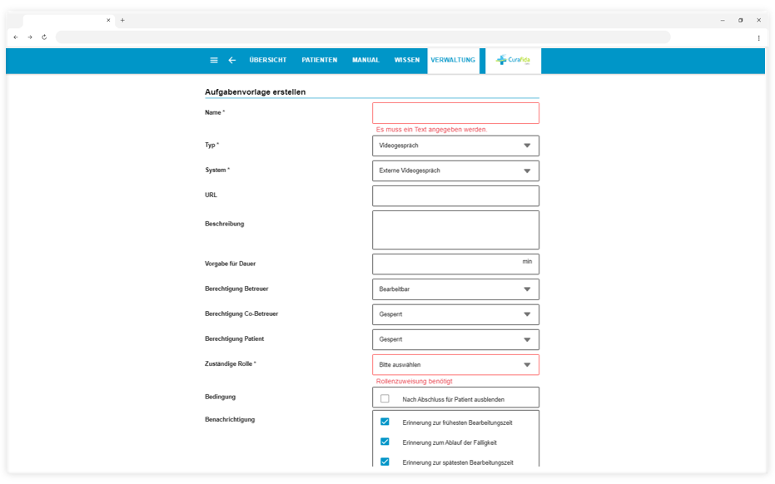Screen dimensions: 775x484
Task: Expand the Berechtigung Betreuer dropdown
Action: 455,289
